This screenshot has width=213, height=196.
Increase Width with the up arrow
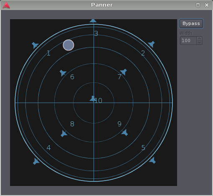(x=199, y=38)
